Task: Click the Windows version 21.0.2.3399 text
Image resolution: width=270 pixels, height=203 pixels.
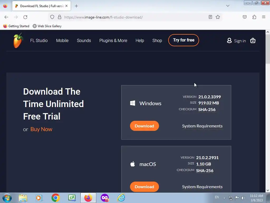Action: [210, 97]
